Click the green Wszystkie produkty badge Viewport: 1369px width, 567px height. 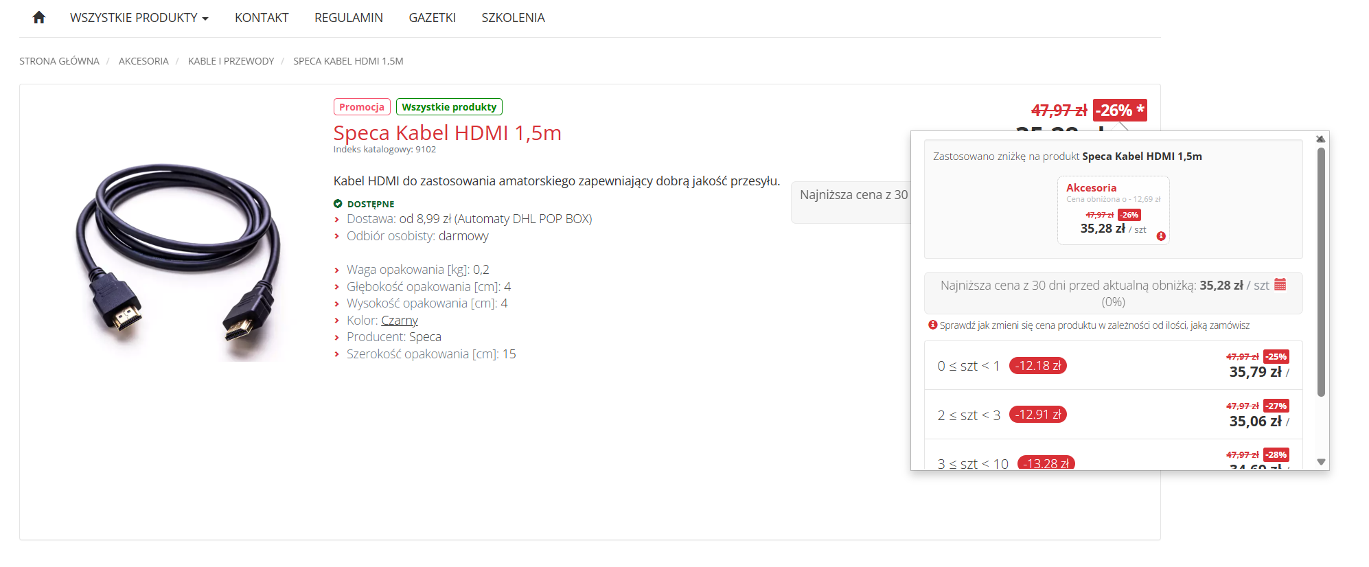(449, 107)
